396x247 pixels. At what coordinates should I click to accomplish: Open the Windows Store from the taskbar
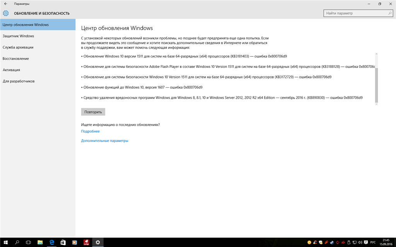tap(63, 242)
